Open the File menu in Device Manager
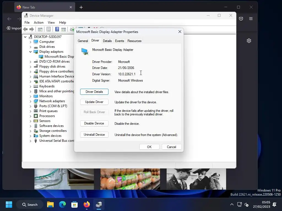282x211 pixels. (27, 23)
